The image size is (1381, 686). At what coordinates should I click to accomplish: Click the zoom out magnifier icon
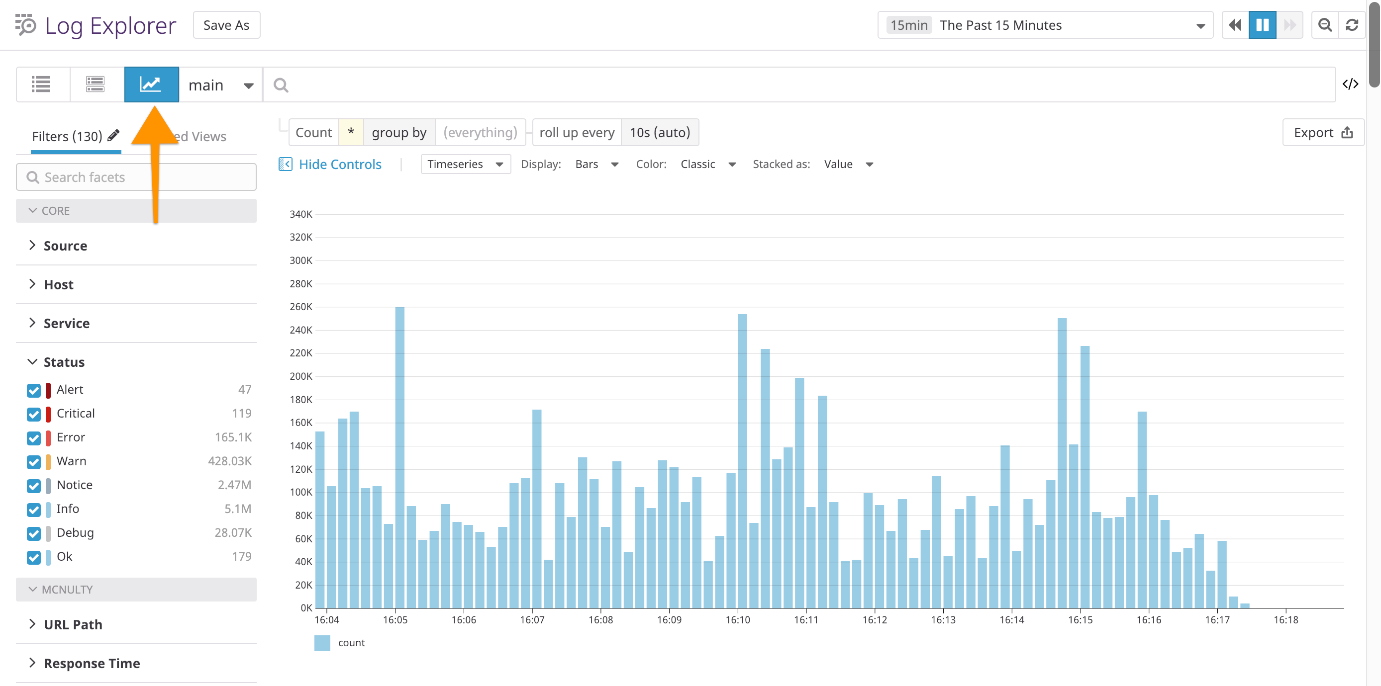pyautogui.click(x=1324, y=25)
